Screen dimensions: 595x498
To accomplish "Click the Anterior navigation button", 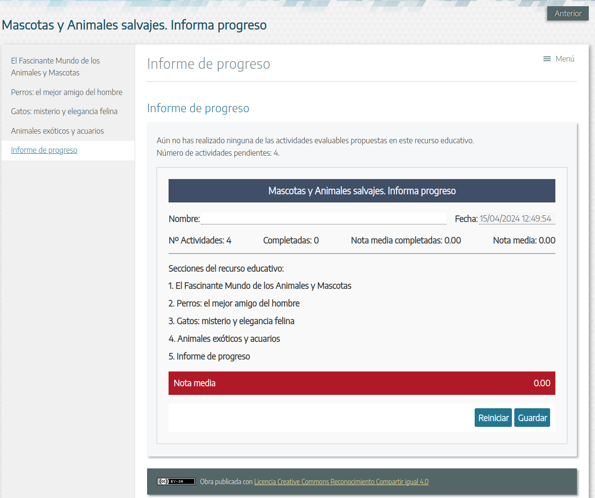I will click(568, 13).
